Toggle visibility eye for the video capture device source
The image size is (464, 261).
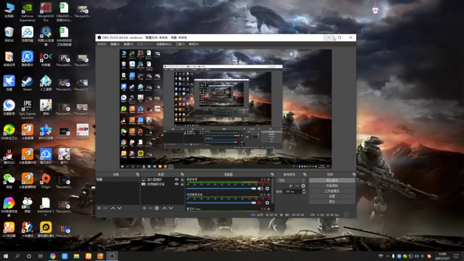(x=177, y=184)
